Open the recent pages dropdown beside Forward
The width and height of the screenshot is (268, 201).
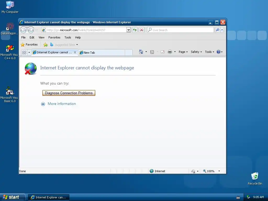coord(37,30)
